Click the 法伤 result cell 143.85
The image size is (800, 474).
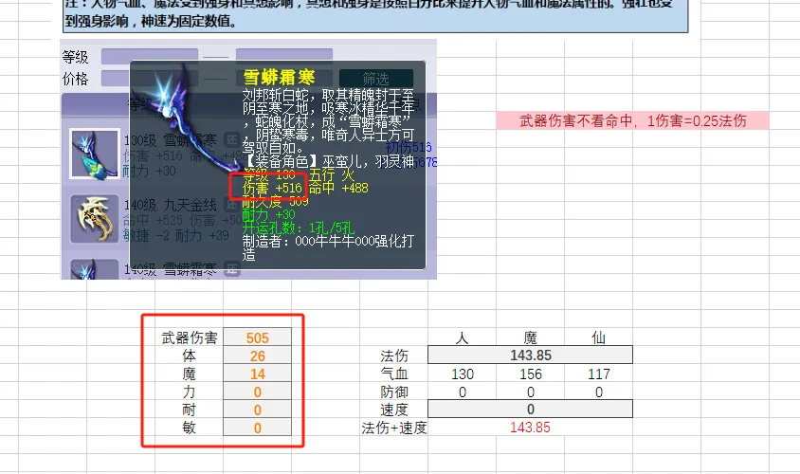[530, 355]
